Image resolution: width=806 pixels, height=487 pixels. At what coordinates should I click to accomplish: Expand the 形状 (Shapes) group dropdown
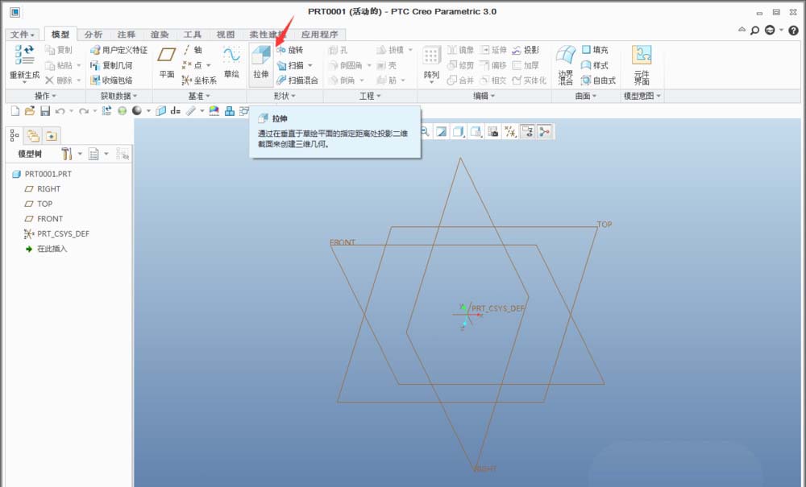coord(285,96)
